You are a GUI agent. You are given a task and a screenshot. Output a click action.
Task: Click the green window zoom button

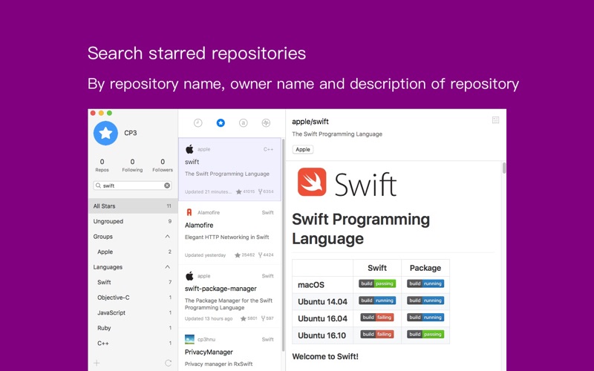click(x=109, y=113)
